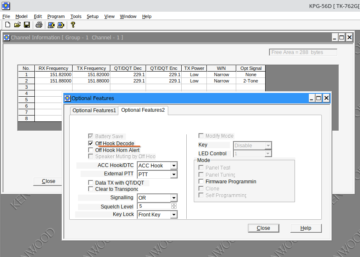Click the None Opt Signal cell
Image resolution: width=360 pixels, height=257 pixels.
coord(251,75)
